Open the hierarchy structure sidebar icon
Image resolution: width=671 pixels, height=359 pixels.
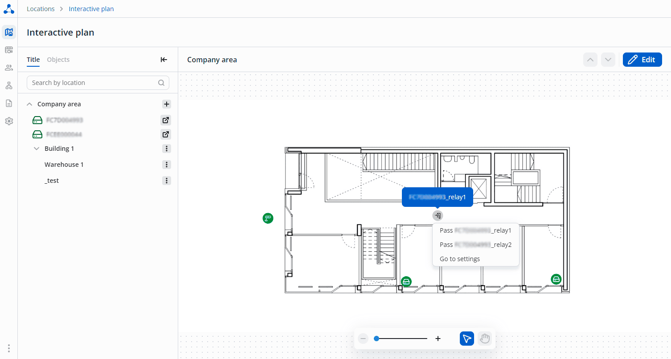[9, 85]
